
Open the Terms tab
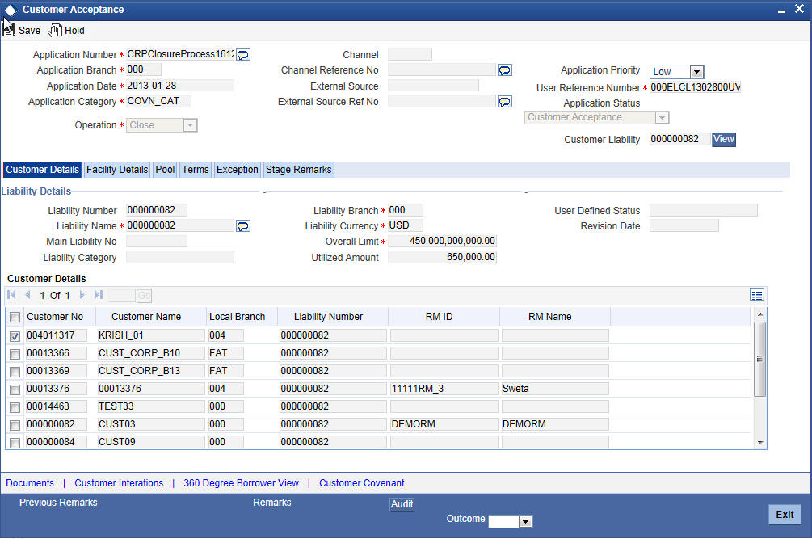coord(196,170)
